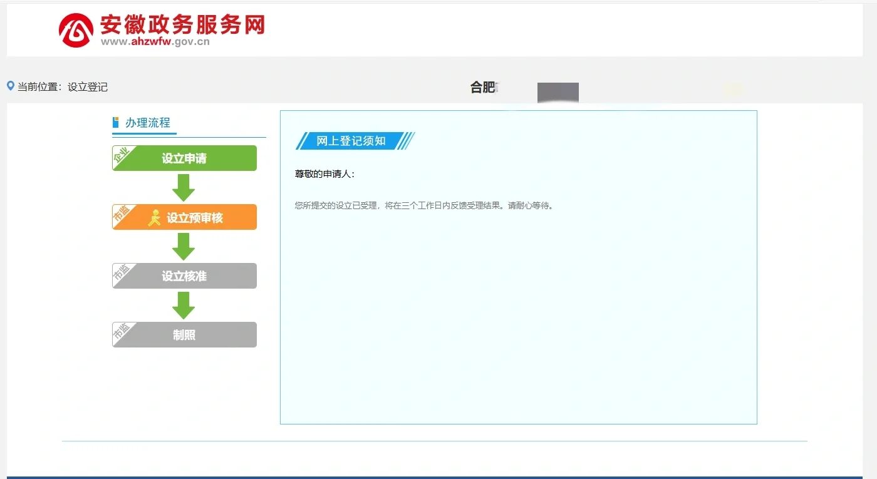Viewport: 877px width, 479px height.
Task: Click the blue 办理流程 header icon
Action: tap(116, 122)
